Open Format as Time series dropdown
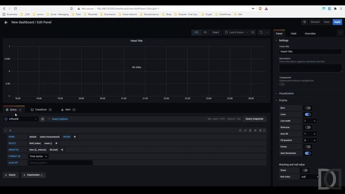The height and width of the screenshot is (194, 345). pyautogui.click(x=38, y=156)
